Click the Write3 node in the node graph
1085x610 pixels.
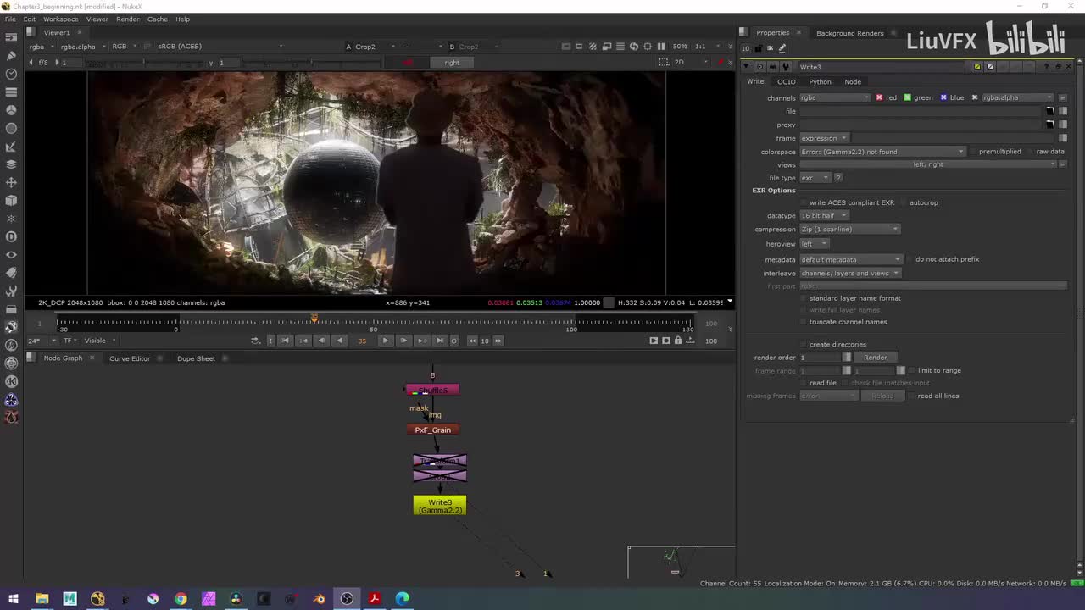click(x=439, y=506)
